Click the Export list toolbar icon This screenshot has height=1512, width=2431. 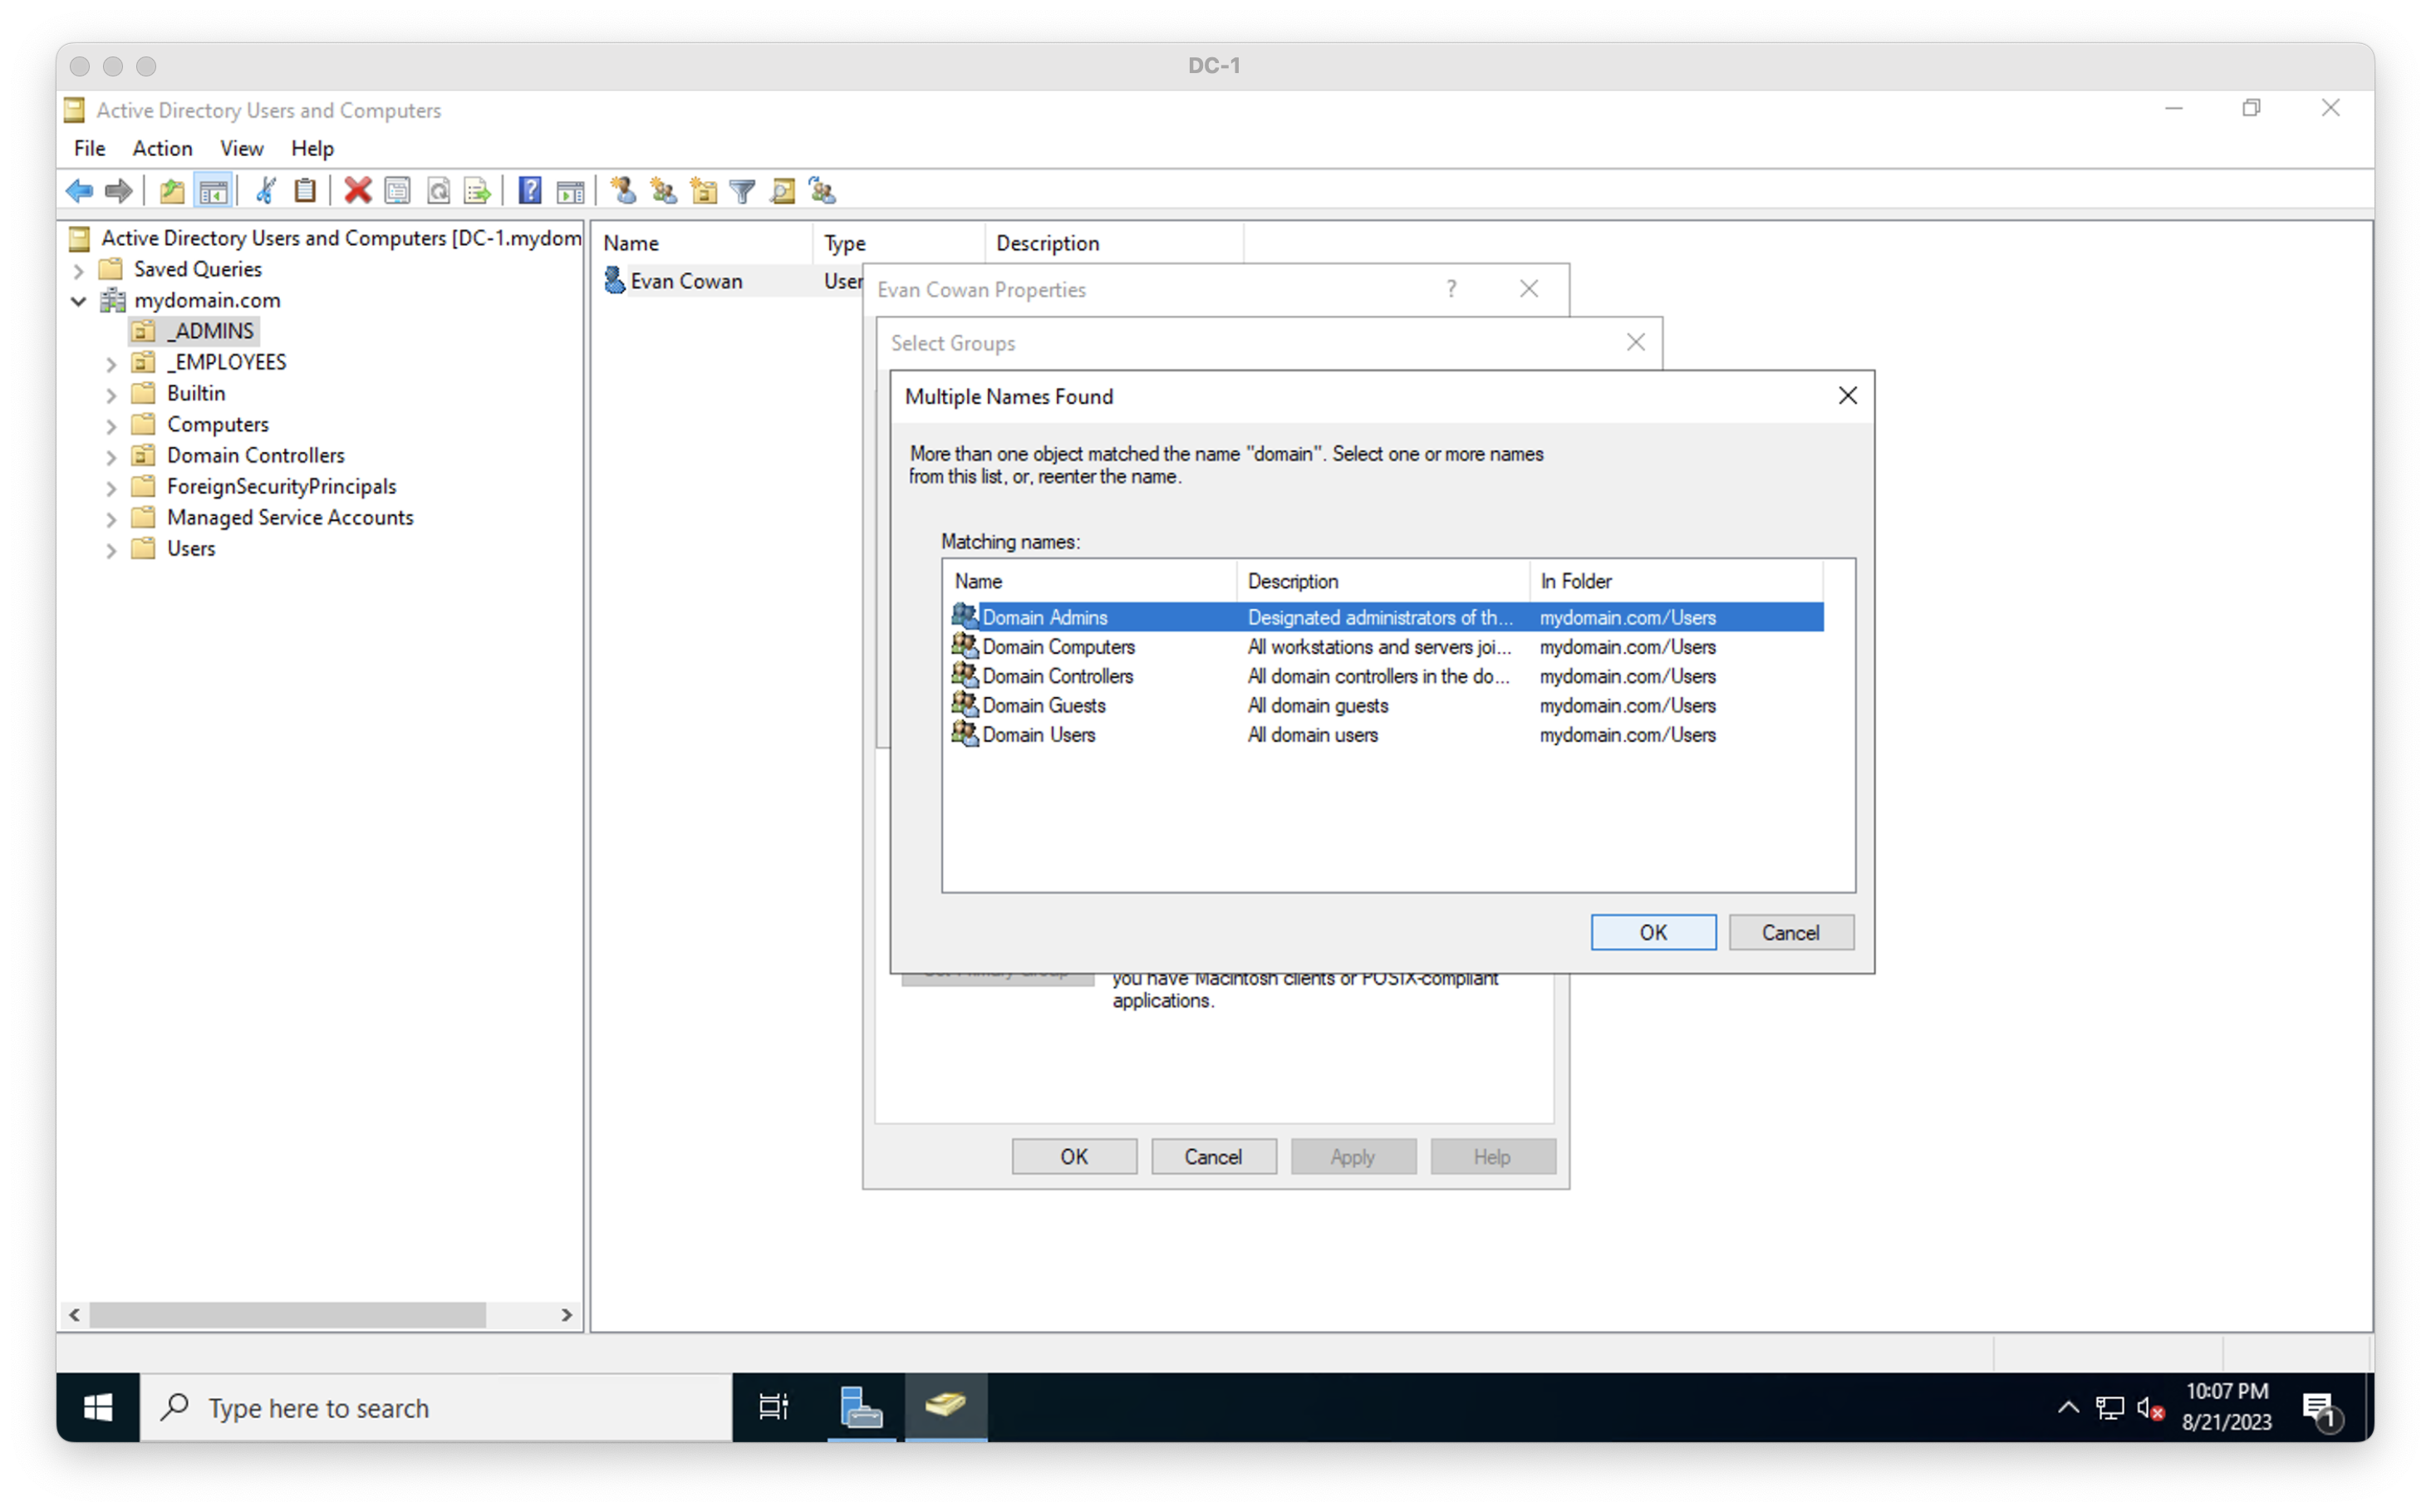(x=478, y=190)
